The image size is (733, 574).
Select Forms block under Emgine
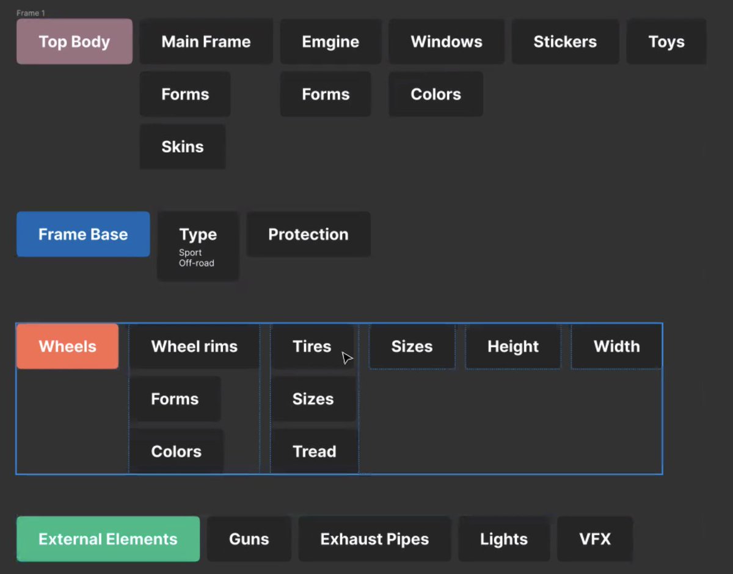326,94
